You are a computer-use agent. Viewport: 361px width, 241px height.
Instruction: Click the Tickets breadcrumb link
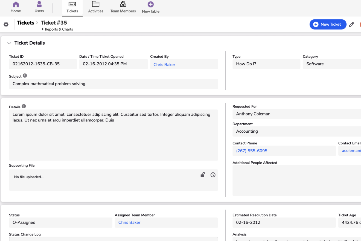[x=25, y=23]
